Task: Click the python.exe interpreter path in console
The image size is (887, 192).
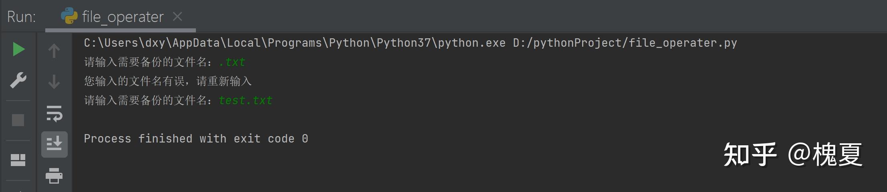Action: [x=294, y=43]
